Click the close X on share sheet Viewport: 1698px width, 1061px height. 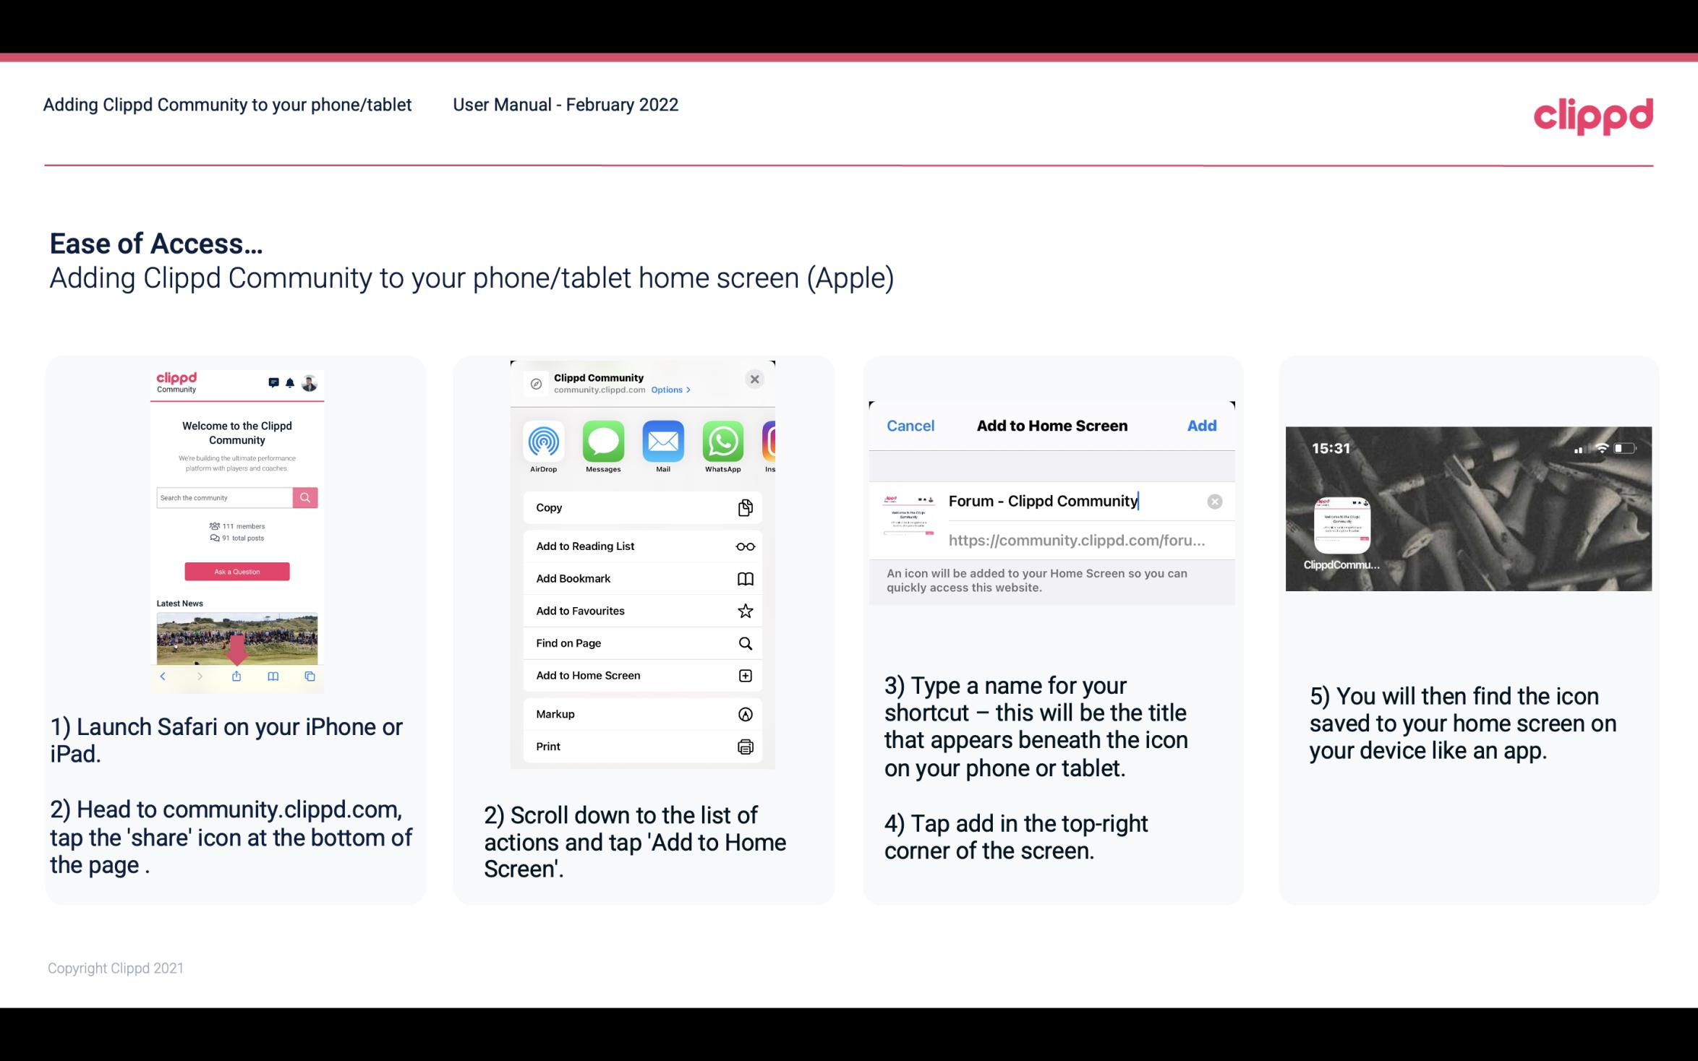pos(756,379)
